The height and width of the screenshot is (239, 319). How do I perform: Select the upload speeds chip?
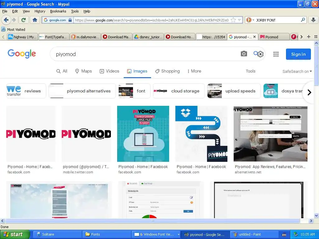point(234,91)
